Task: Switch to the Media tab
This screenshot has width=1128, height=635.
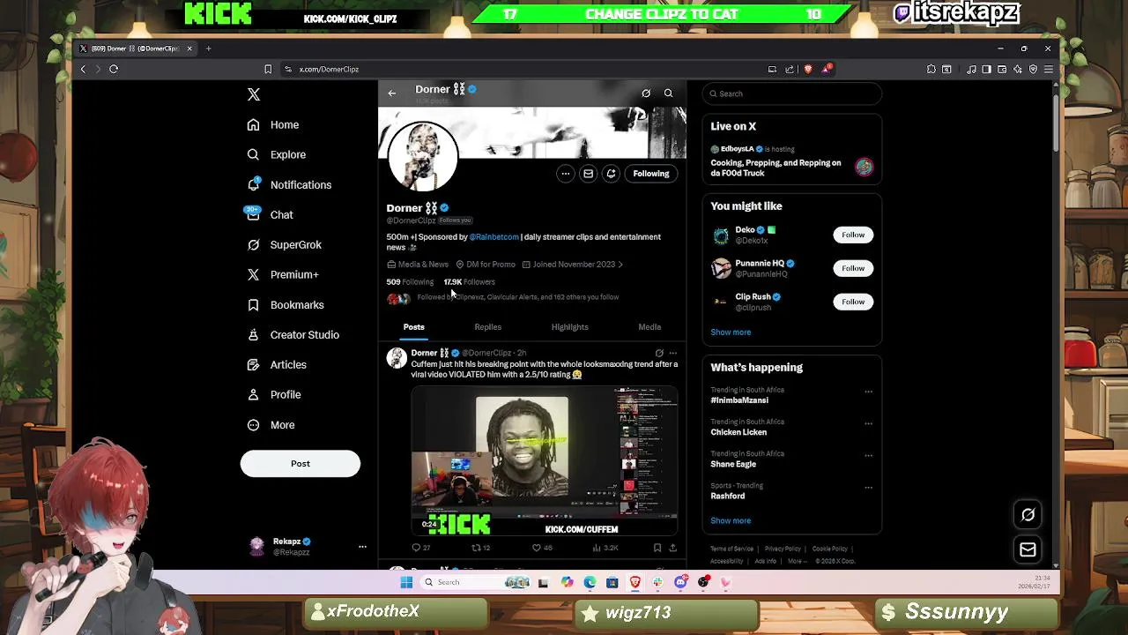Action: point(649,327)
